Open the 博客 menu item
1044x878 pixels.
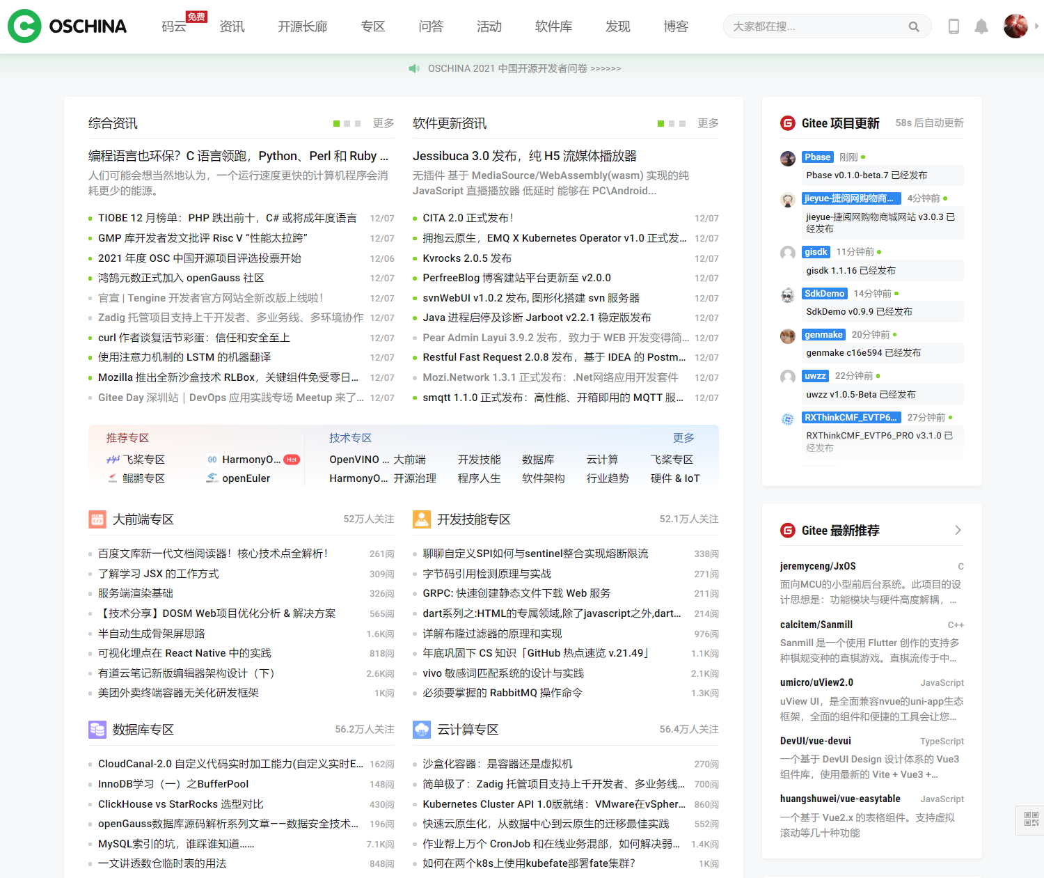tap(676, 26)
